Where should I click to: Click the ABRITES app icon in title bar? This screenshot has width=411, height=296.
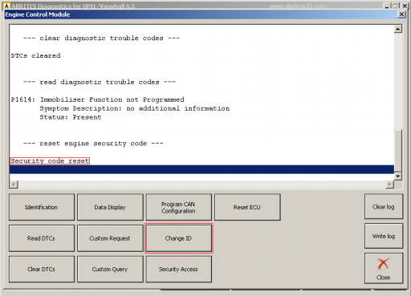click(x=7, y=6)
